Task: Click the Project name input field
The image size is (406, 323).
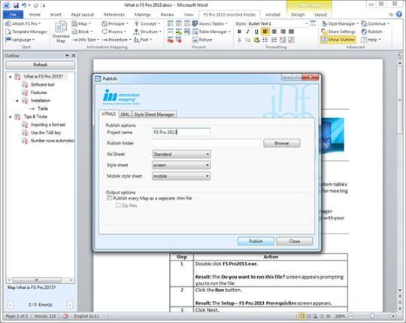Action: (x=181, y=133)
